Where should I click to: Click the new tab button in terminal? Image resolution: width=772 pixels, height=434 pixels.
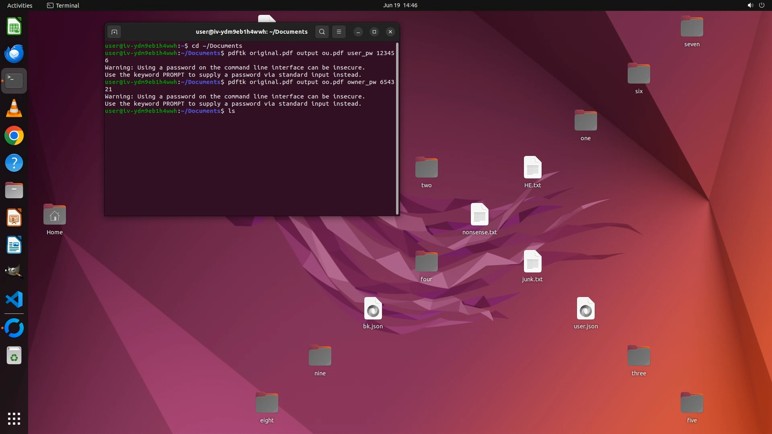tap(114, 32)
